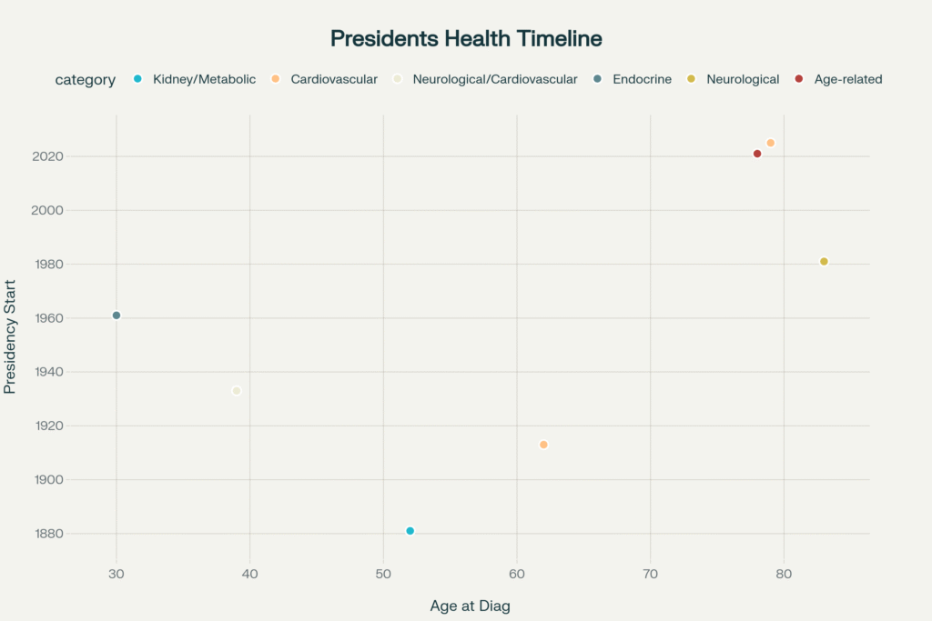Click the Endocrine legend label
Image resolution: width=932 pixels, height=621 pixels.
[642, 79]
